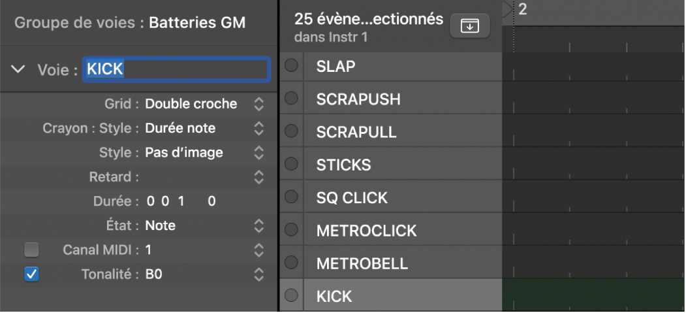Collapse the Voie disclosure chevron

point(20,69)
